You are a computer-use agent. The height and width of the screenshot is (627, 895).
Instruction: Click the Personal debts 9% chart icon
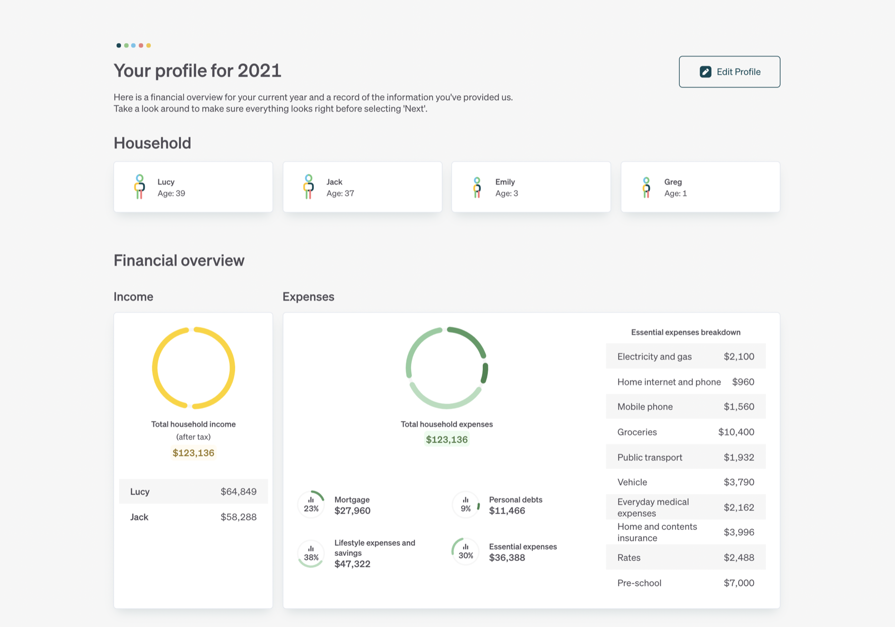466,504
